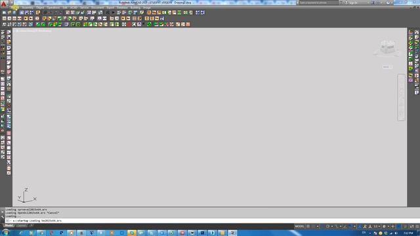Open the Database menu
This screenshot has width=420, height=236.
click(122, 8)
